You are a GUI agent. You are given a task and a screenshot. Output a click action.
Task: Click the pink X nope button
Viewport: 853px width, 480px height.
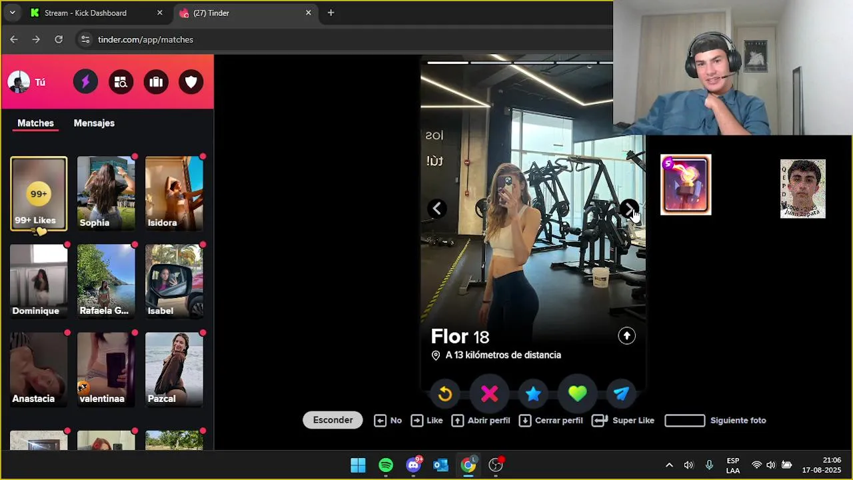coord(489,394)
